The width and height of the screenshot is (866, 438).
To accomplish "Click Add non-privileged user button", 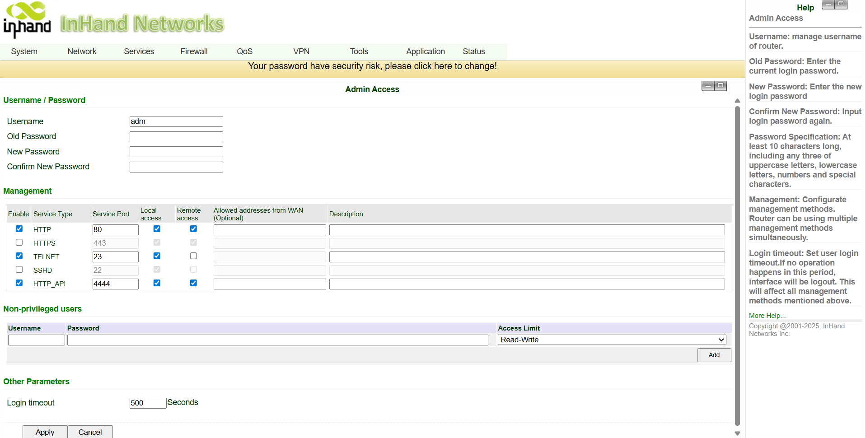I will 714,355.
